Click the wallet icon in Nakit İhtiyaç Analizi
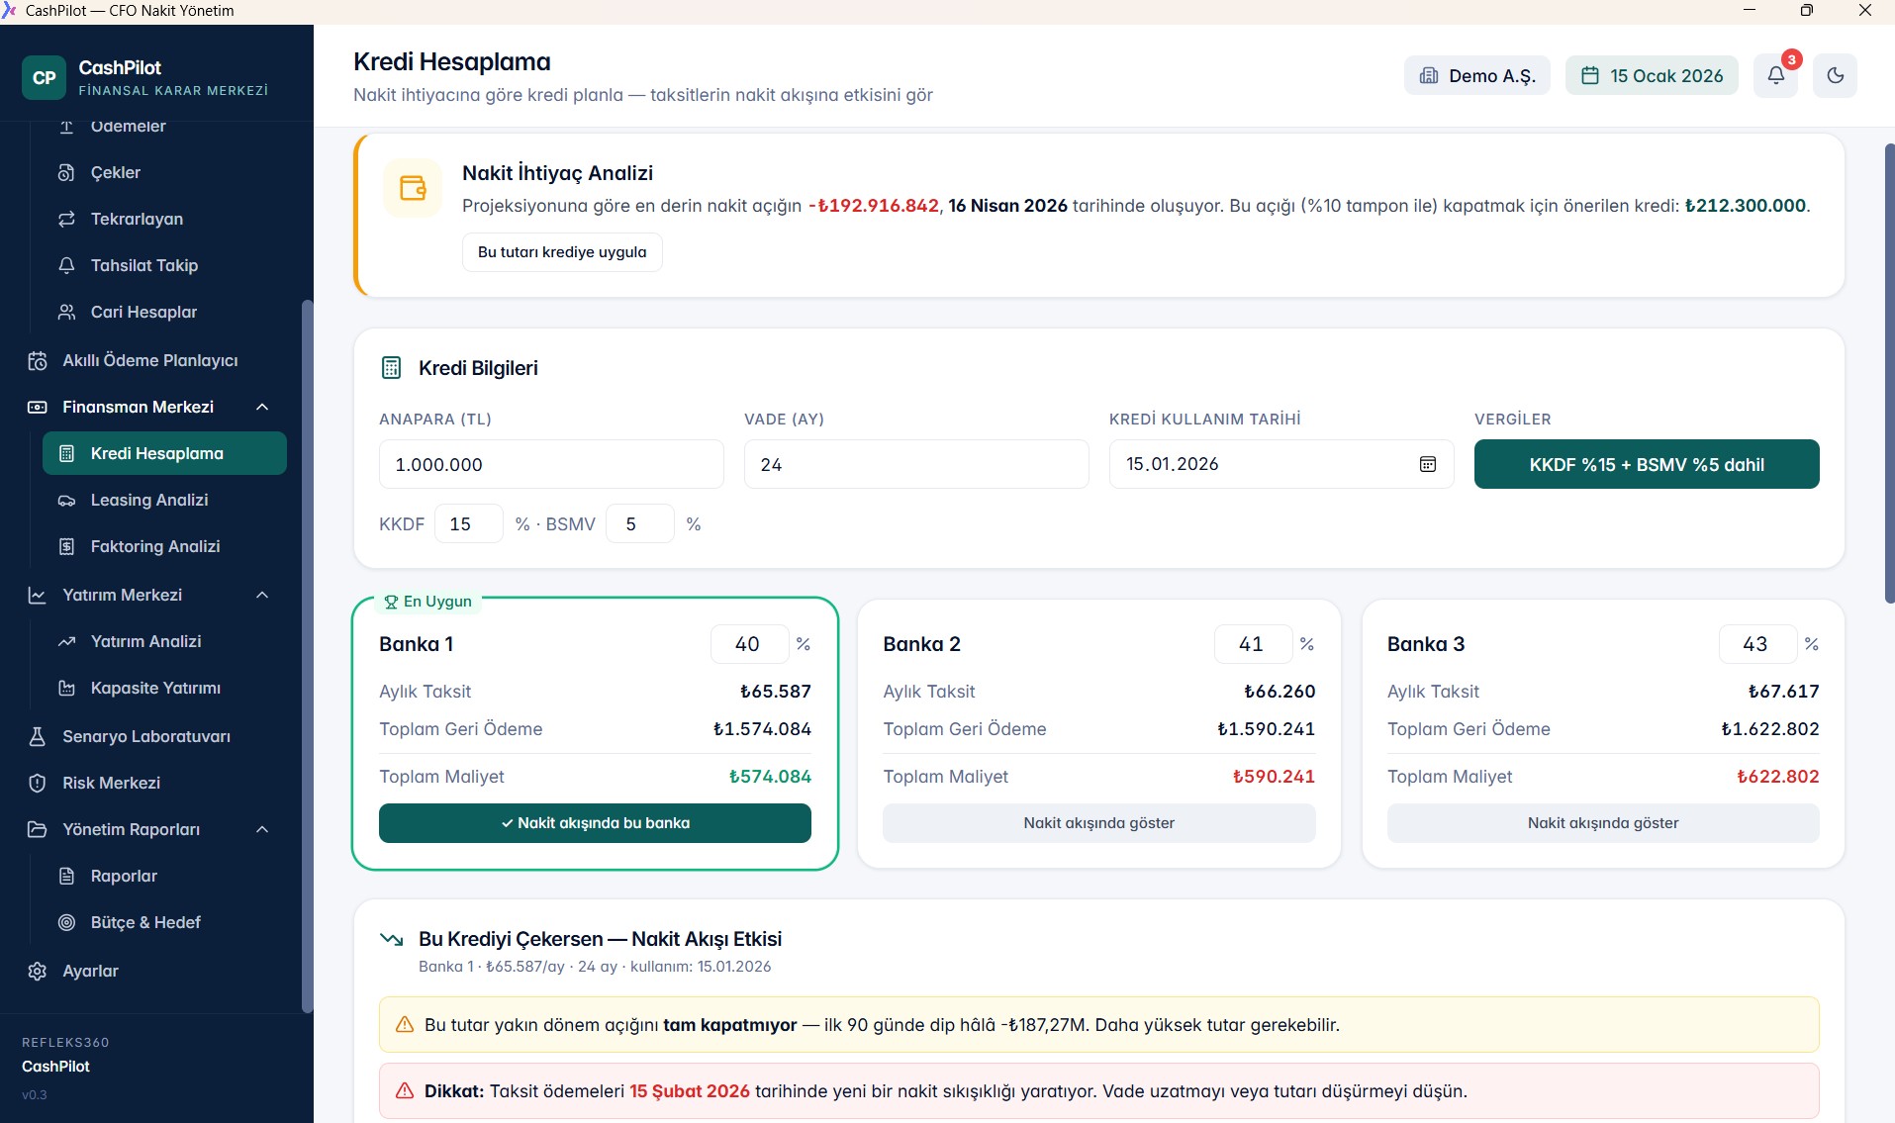Image resolution: width=1895 pixels, height=1123 pixels. pos(413,188)
